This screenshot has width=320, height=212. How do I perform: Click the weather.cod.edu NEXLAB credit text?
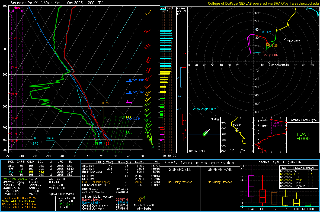(263, 3)
